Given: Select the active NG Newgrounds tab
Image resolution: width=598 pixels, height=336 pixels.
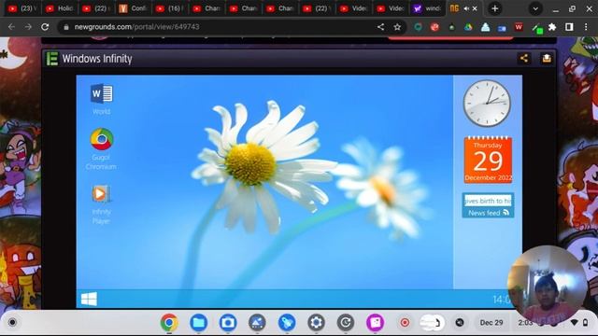Looking at the screenshot, I should tap(454, 8).
